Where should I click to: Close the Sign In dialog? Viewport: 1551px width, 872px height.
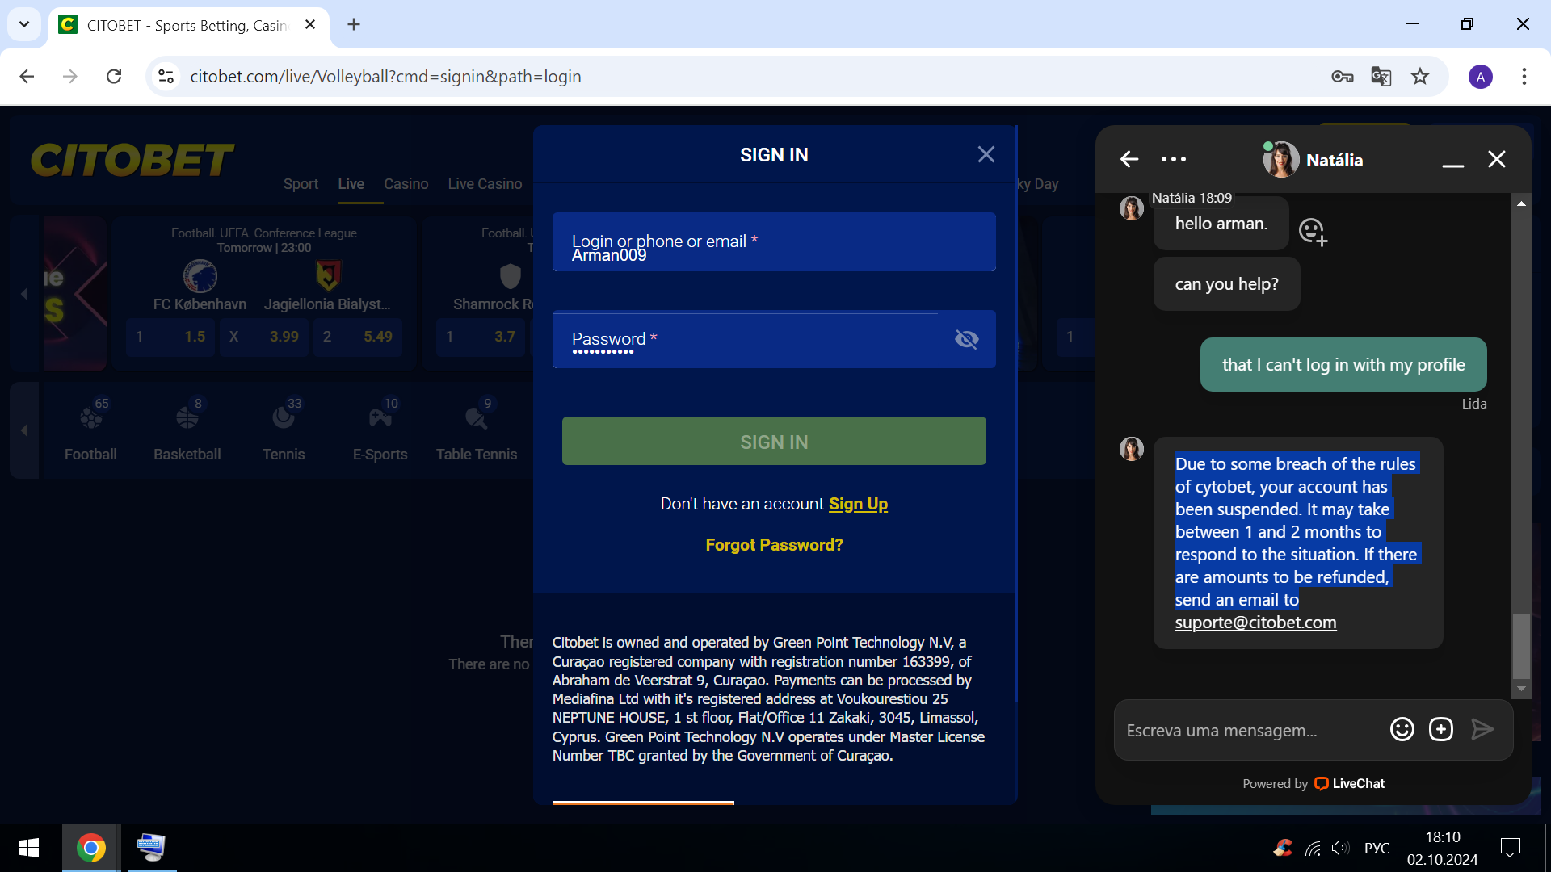[x=986, y=154]
